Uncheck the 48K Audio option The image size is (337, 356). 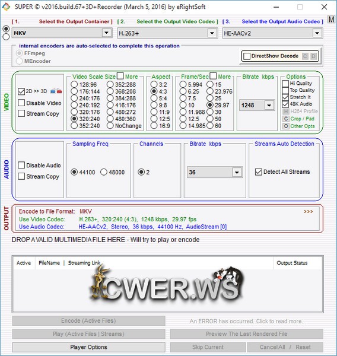tap(285, 104)
